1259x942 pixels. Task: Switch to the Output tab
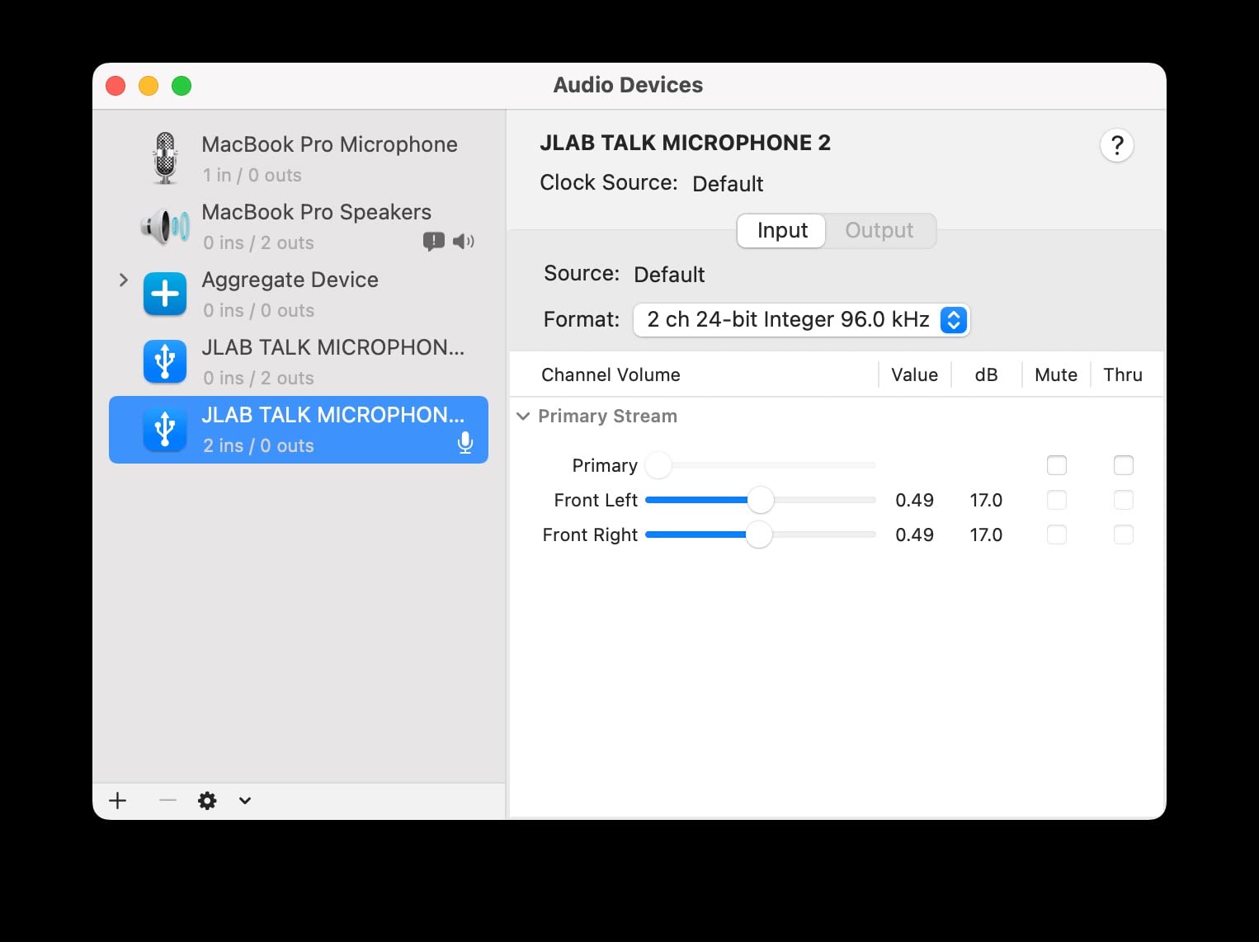coord(879,230)
